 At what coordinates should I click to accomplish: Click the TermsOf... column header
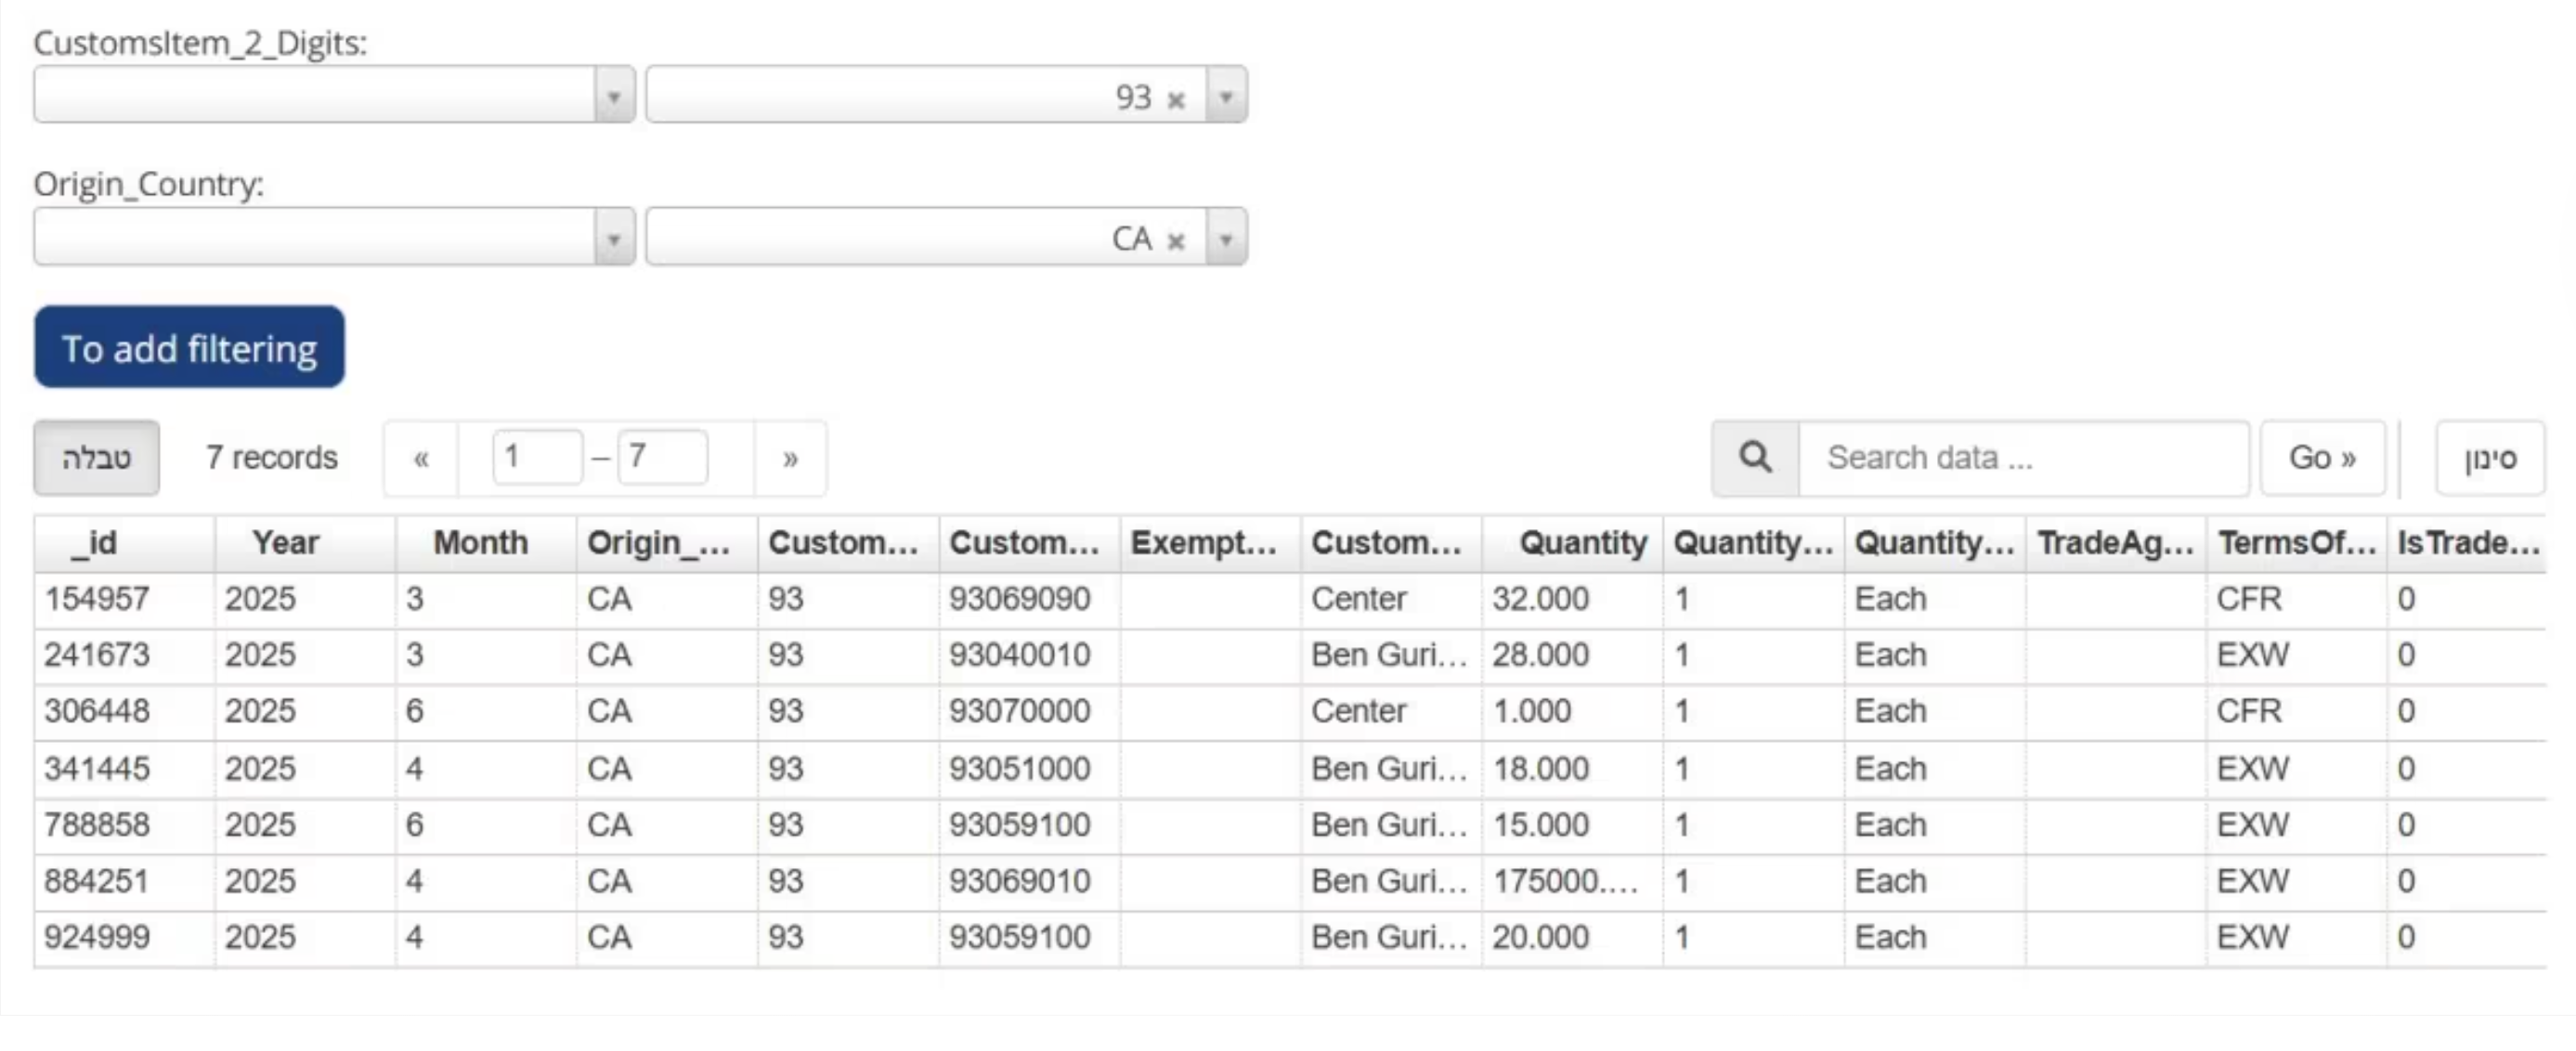pyautogui.click(x=2297, y=543)
